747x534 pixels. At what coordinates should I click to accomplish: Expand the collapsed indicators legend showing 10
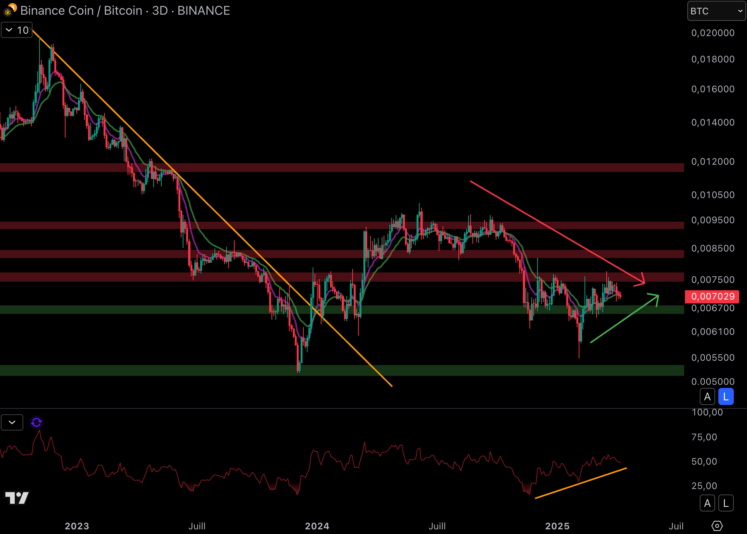(x=17, y=30)
